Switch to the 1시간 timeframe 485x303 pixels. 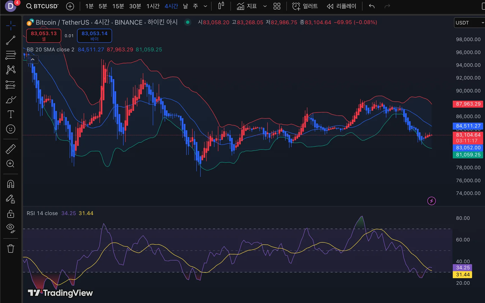pyautogui.click(x=153, y=6)
